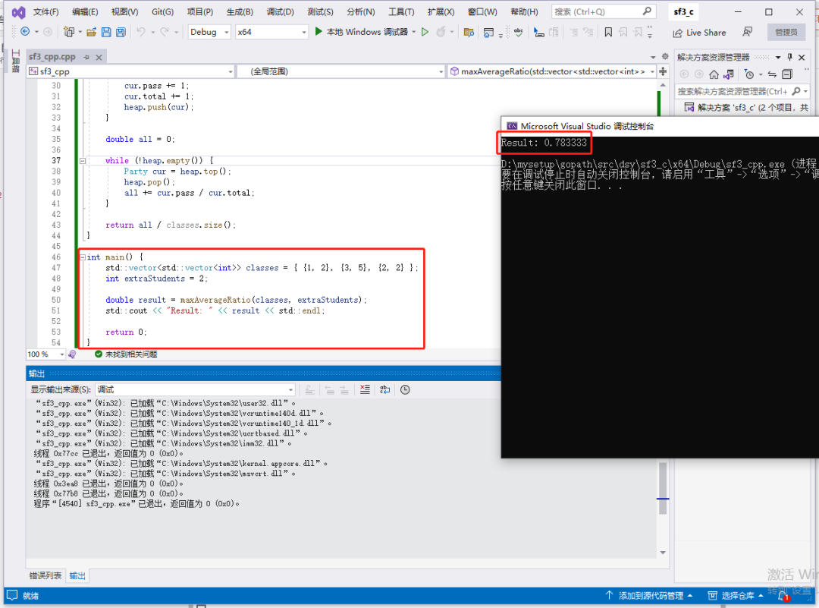
Task: Open the 工具箱 side tab
Action: (x=15, y=61)
